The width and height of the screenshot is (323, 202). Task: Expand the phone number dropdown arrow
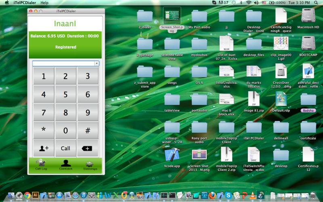[96, 63]
